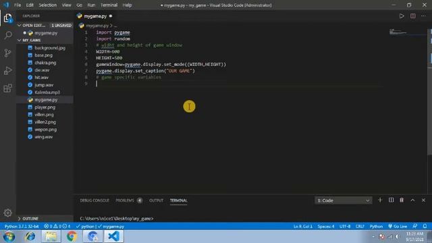Select mygame.py under Open Editors
The height and width of the screenshot is (243, 432).
point(45,33)
